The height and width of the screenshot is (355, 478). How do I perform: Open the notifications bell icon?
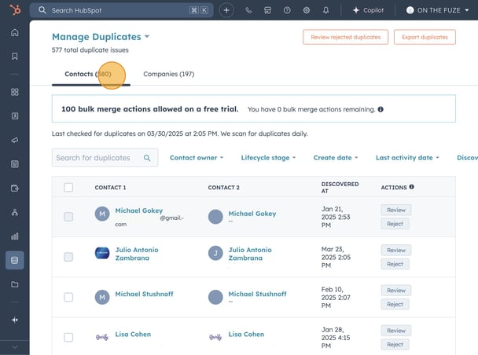tap(326, 10)
